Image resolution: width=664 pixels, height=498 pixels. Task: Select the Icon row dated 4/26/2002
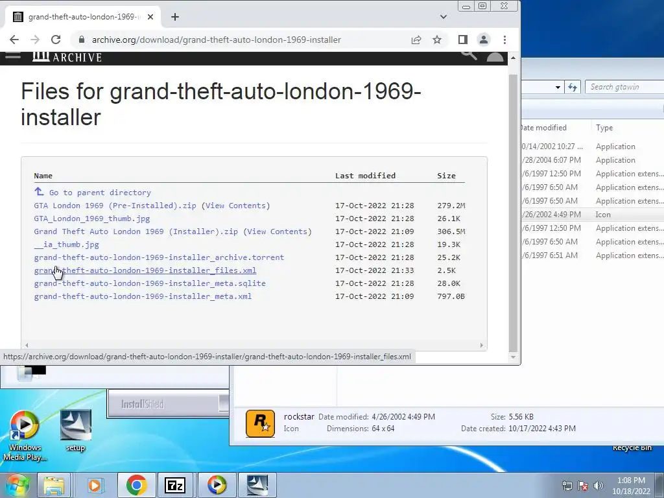593,214
